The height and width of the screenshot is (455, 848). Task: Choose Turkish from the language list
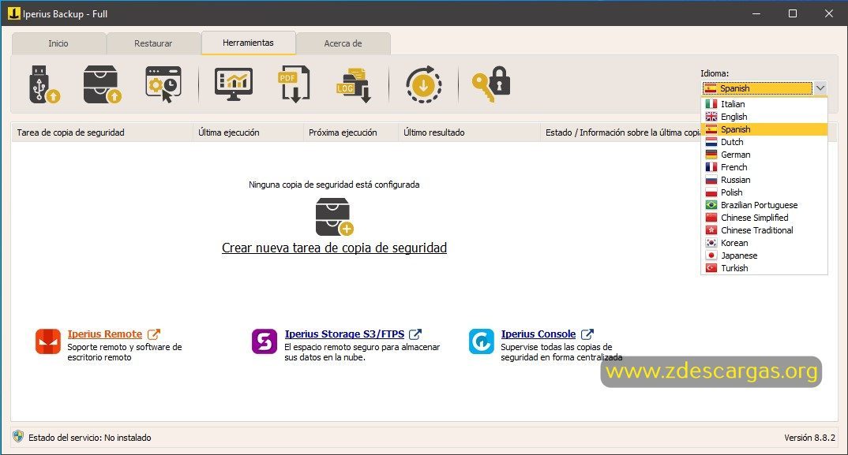coord(764,268)
